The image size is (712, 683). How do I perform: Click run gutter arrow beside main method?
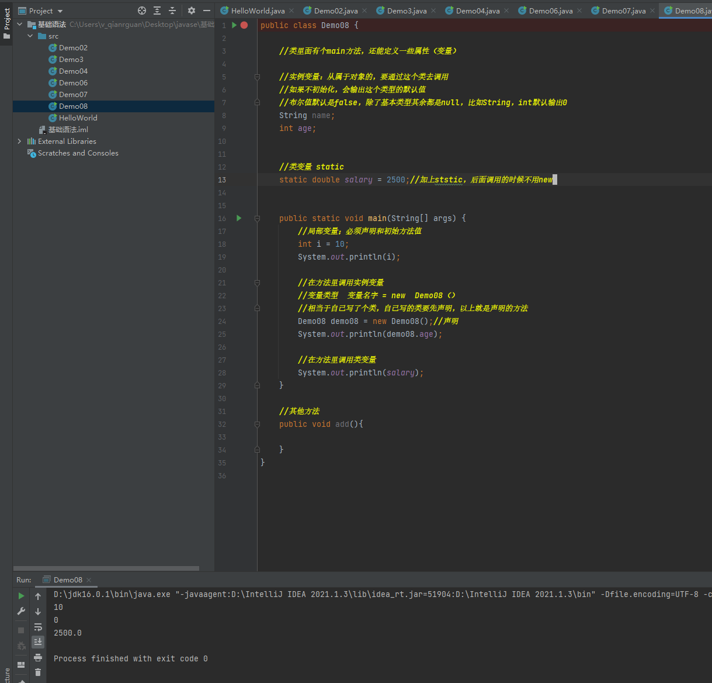pos(239,218)
